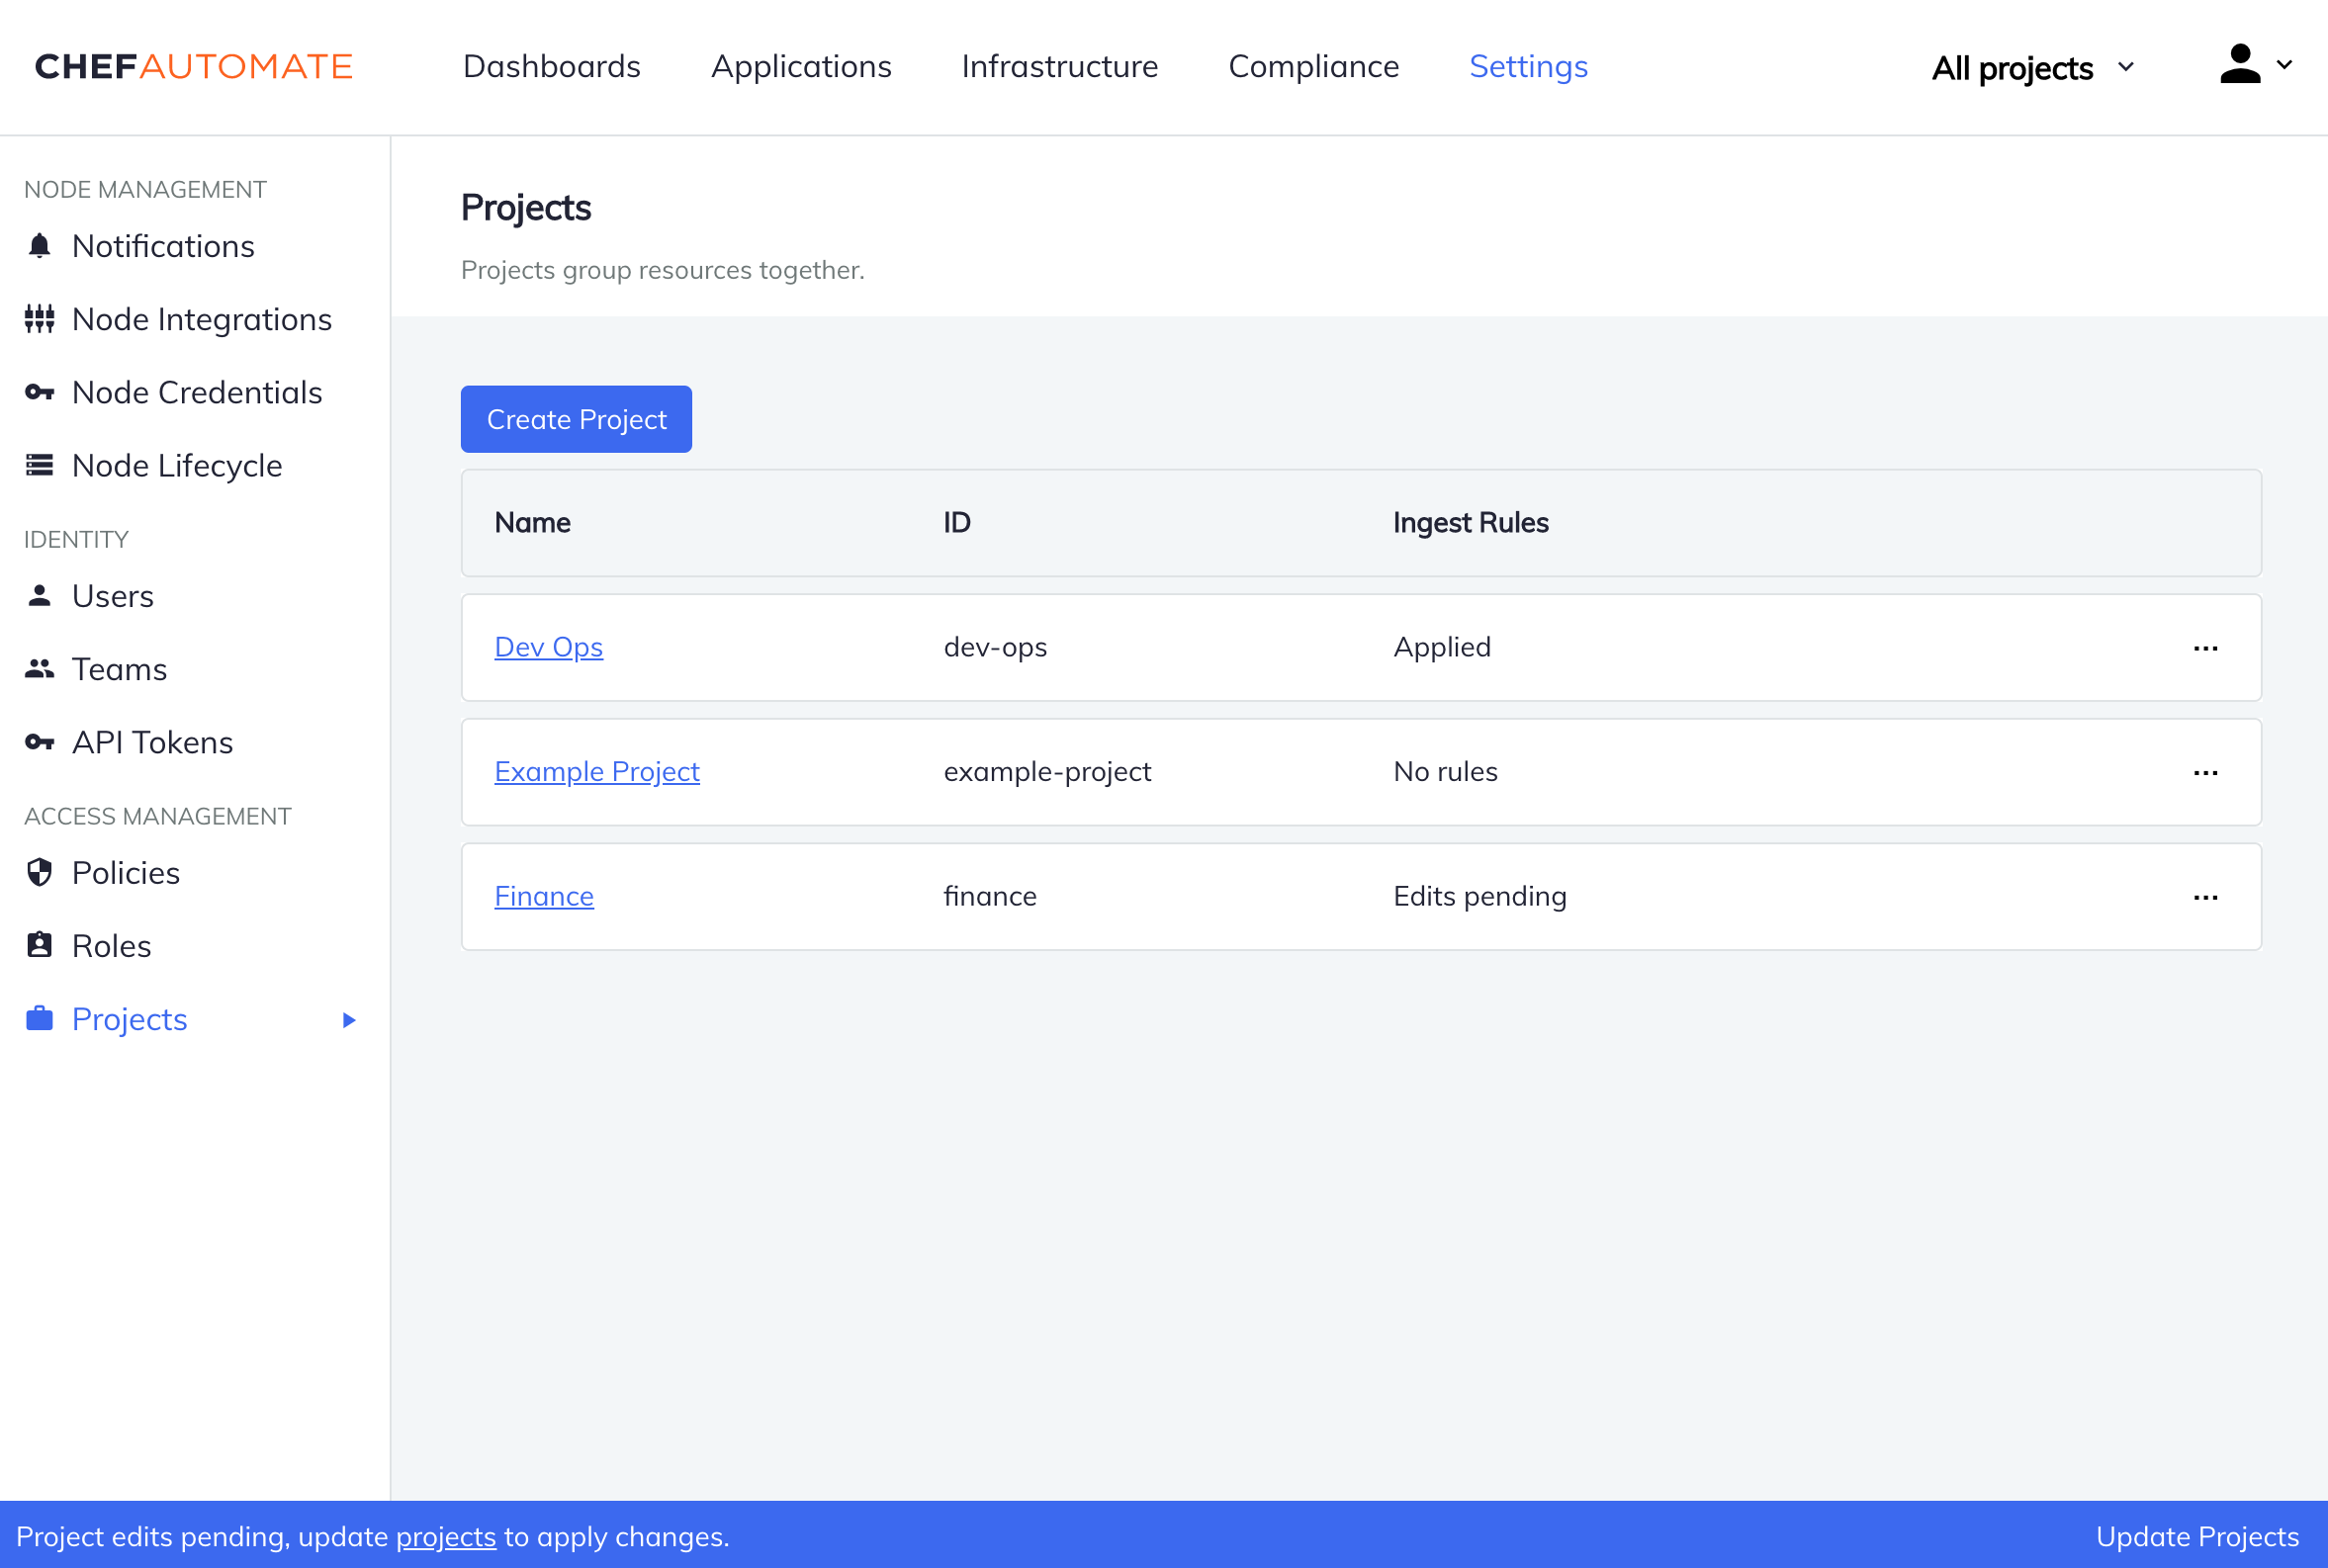Go to the Infrastructure section
Screen dimensions: 2328x1568
tap(1059, 66)
